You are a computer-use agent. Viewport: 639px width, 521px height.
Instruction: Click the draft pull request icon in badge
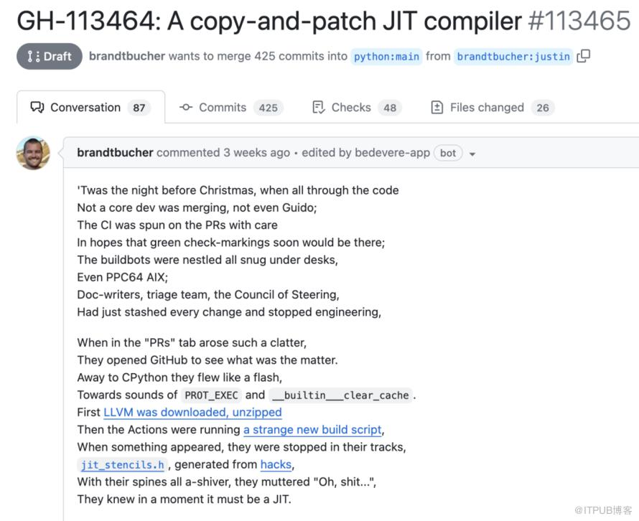pyautogui.click(x=34, y=56)
